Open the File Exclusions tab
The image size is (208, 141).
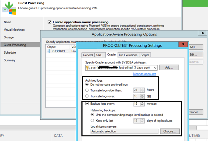pyautogui.click(x=128, y=55)
